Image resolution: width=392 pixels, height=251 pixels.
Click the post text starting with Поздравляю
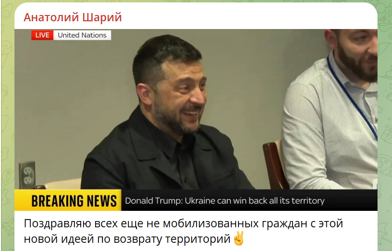tap(183, 231)
